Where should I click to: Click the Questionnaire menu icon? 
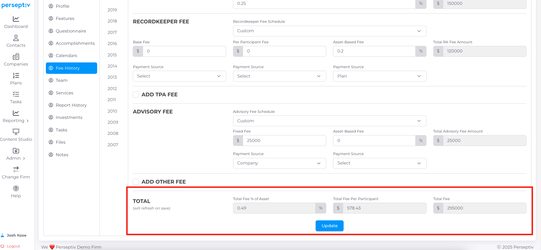point(51,31)
